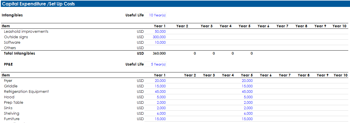The width and height of the screenshot is (350, 123).
Task: Click Griddle Year 1 value 15,000
Action: coord(160,86)
